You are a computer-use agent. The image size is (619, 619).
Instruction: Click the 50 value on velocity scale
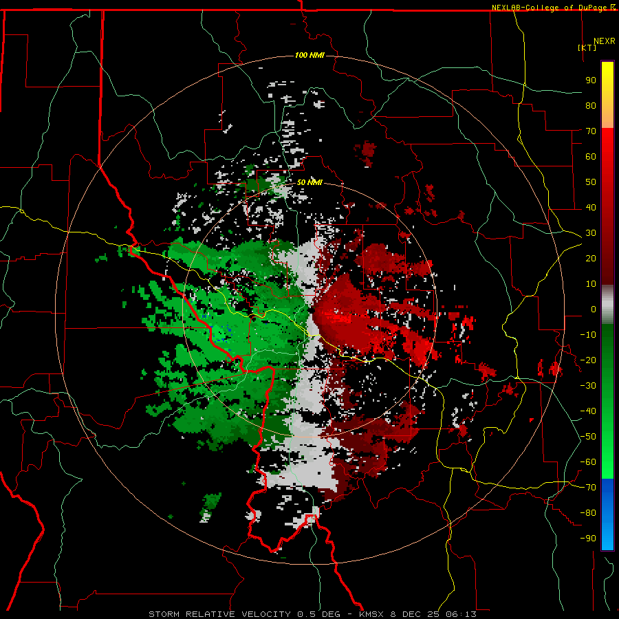click(591, 182)
